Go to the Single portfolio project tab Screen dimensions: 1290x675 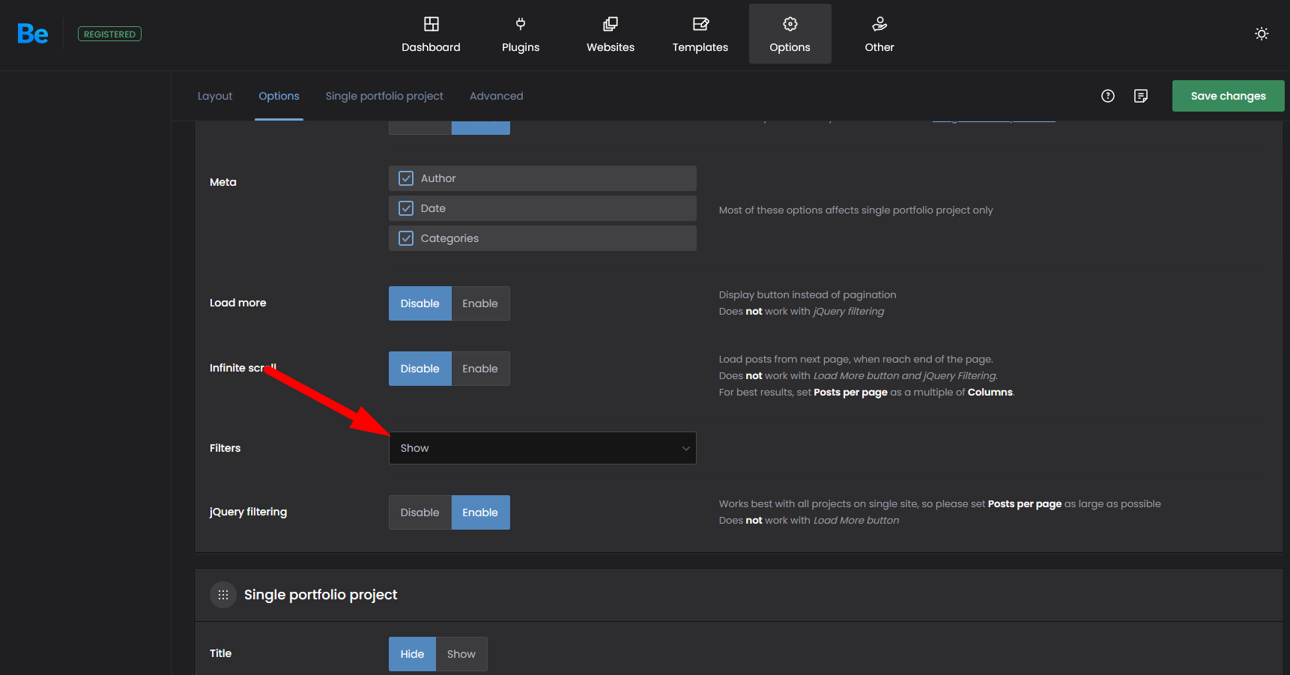(384, 96)
